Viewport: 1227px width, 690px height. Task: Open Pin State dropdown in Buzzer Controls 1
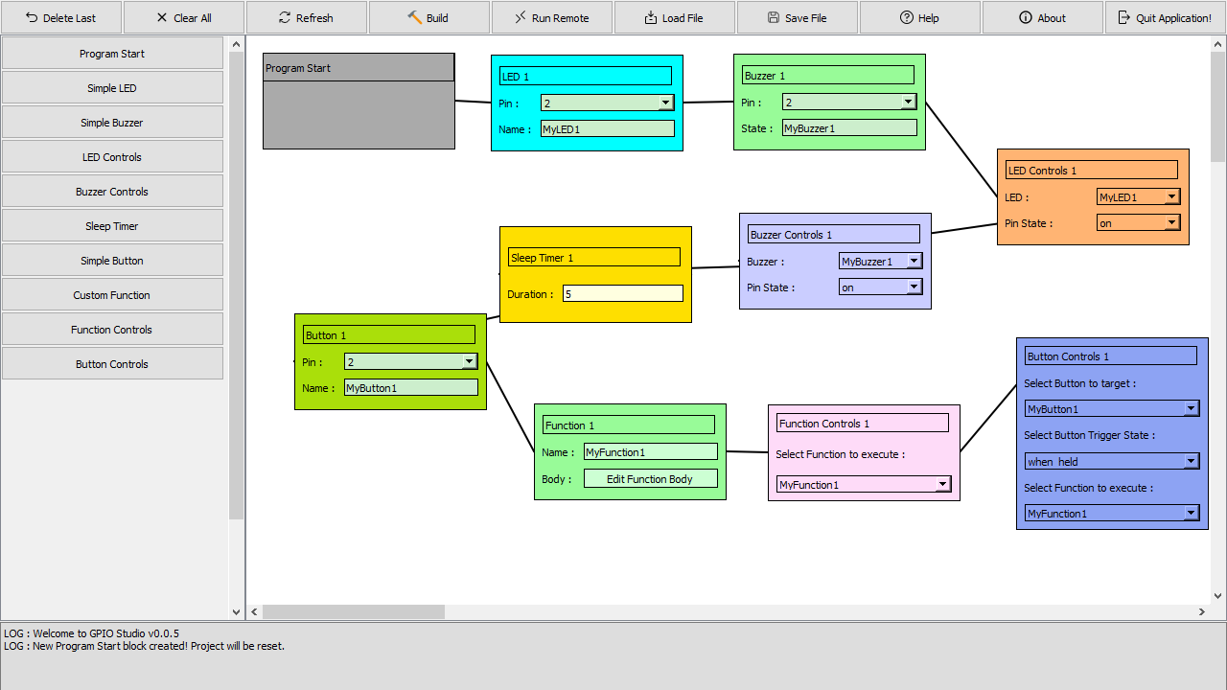[x=913, y=286]
